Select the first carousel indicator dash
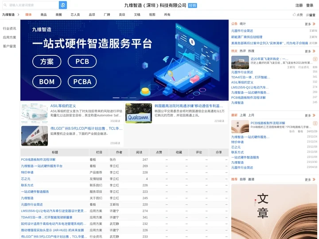 click(116, 98)
